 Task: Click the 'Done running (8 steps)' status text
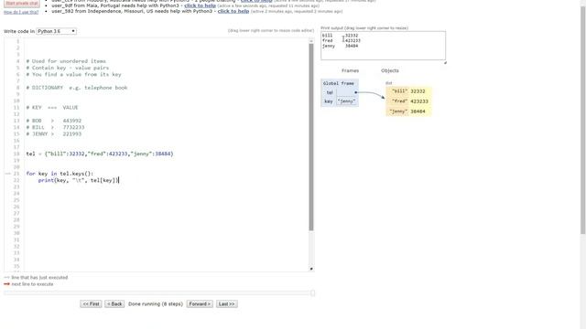point(156,304)
